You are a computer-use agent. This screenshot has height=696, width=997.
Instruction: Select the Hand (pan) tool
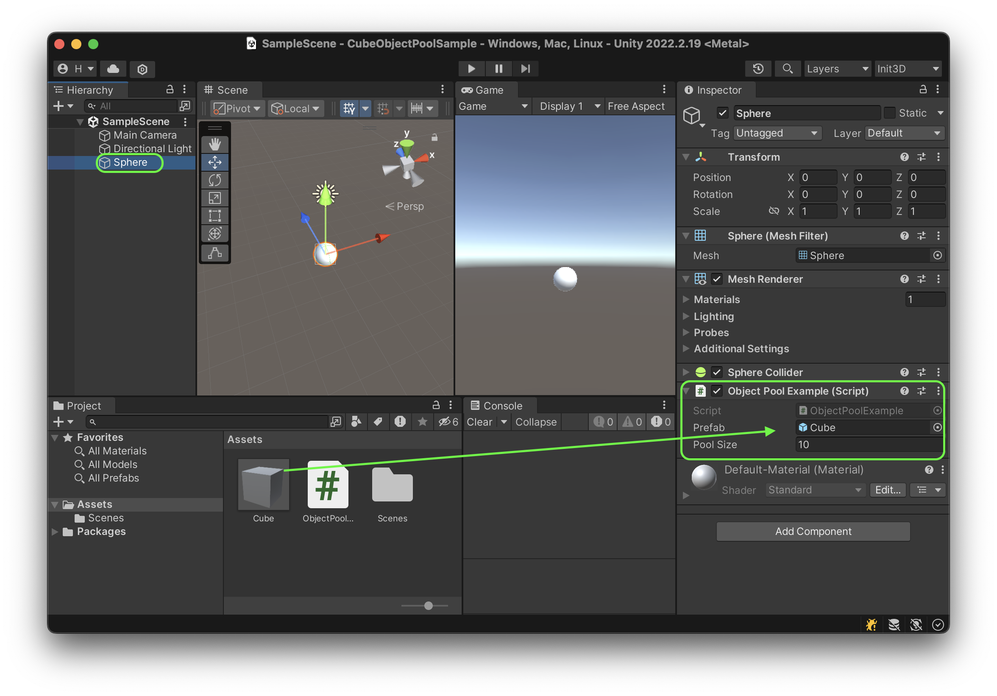coord(214,143)
